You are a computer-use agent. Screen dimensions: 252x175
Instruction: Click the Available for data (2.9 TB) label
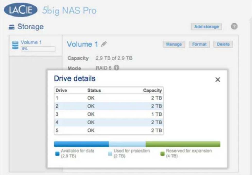click(x=77, y=153)
